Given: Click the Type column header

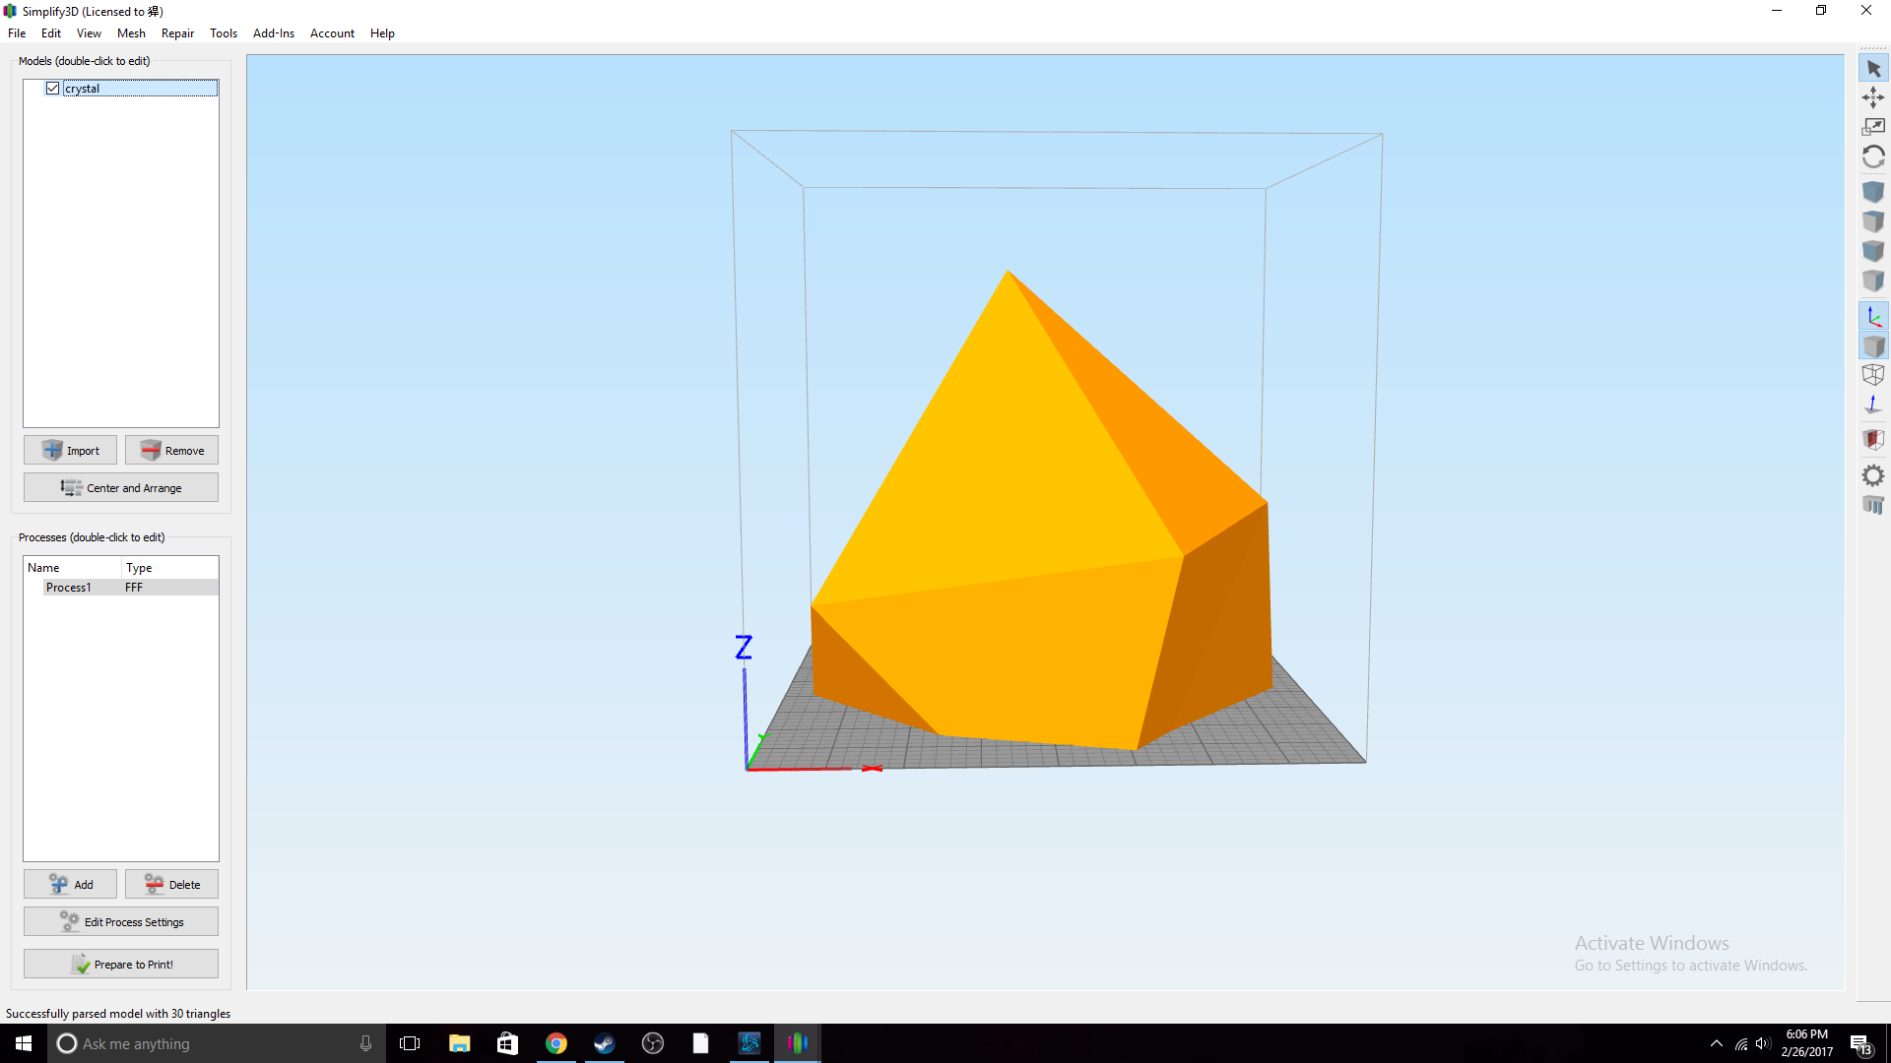Looking at the screenshot, I should (x=169, y=568).
